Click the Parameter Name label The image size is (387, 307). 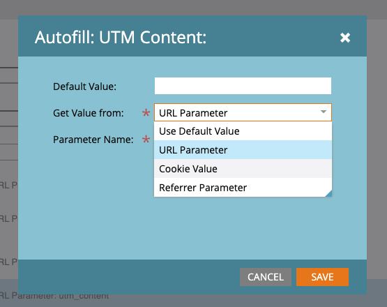[93, 140]
